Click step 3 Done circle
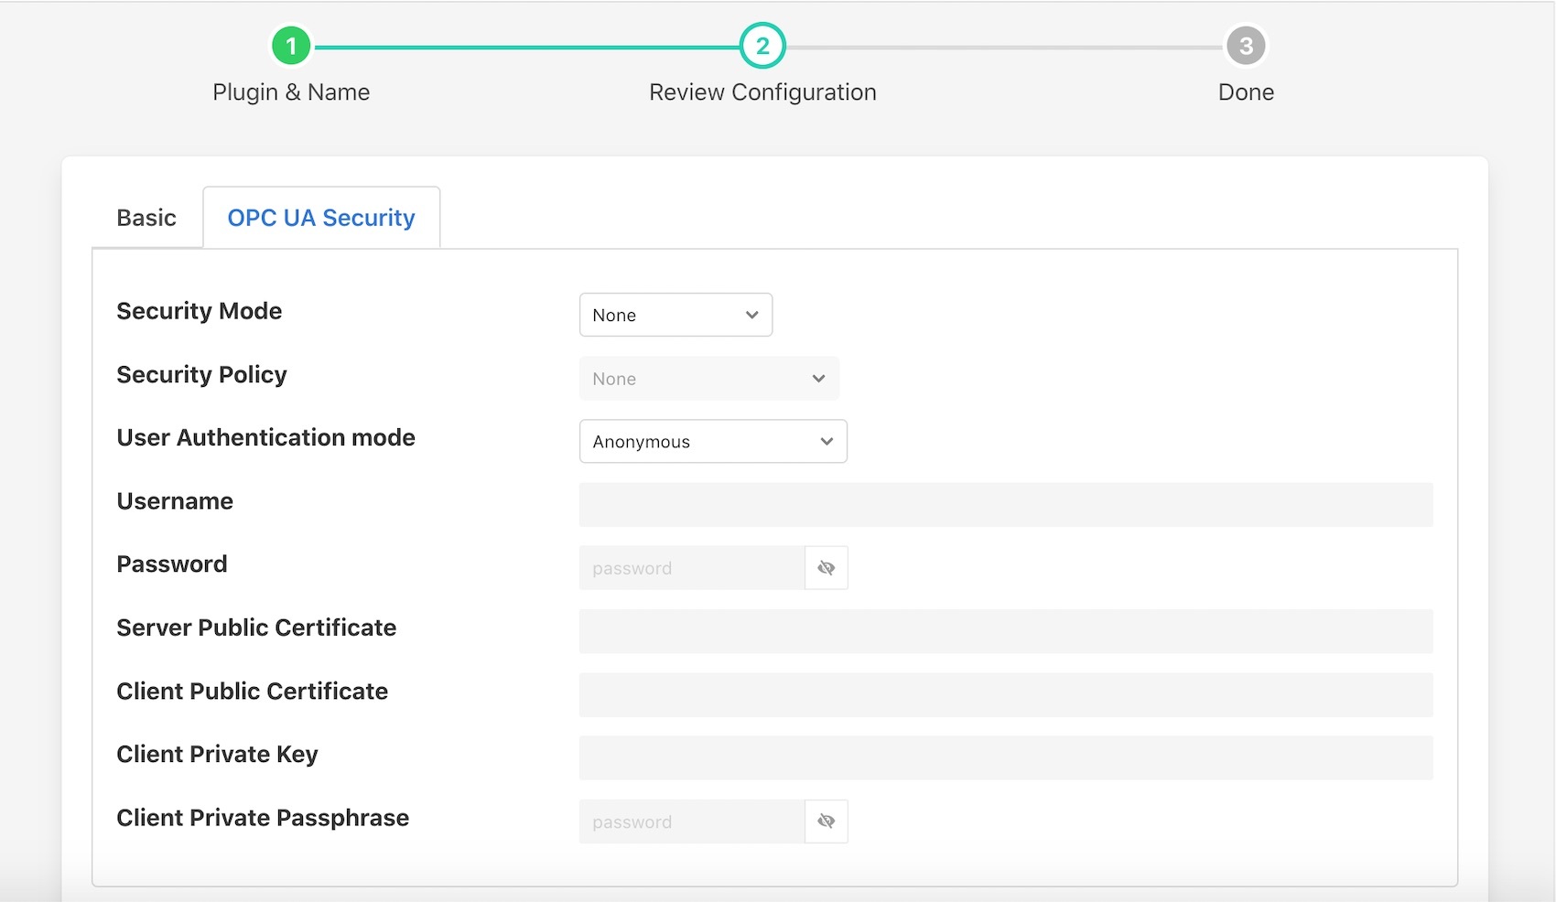This screenshot has width=1556, height=902. [x=1246, y=44]
